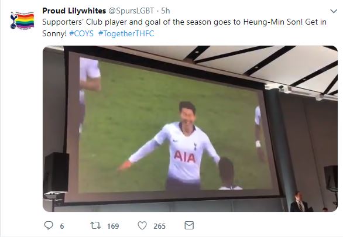Open the direct message envelope icon
Viewport: 343px width, 237px height.
pos(189,225)
